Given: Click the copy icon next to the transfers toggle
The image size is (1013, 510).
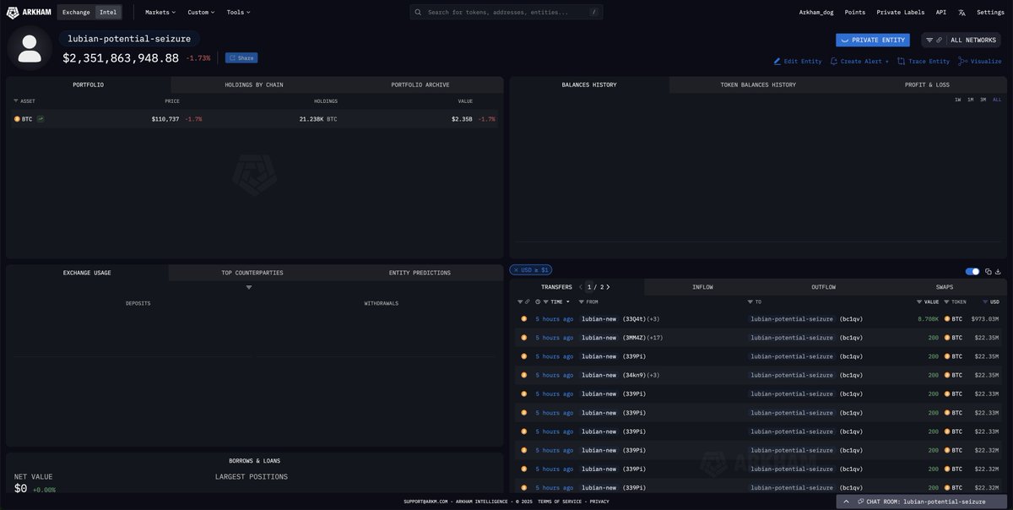Looking at the screenshot, I should click(x=986, y=269).
